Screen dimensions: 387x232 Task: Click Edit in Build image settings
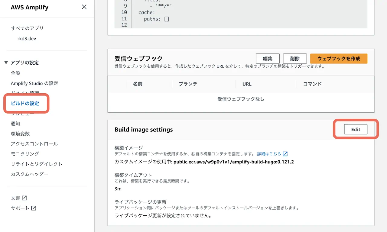tap(356, 129)
